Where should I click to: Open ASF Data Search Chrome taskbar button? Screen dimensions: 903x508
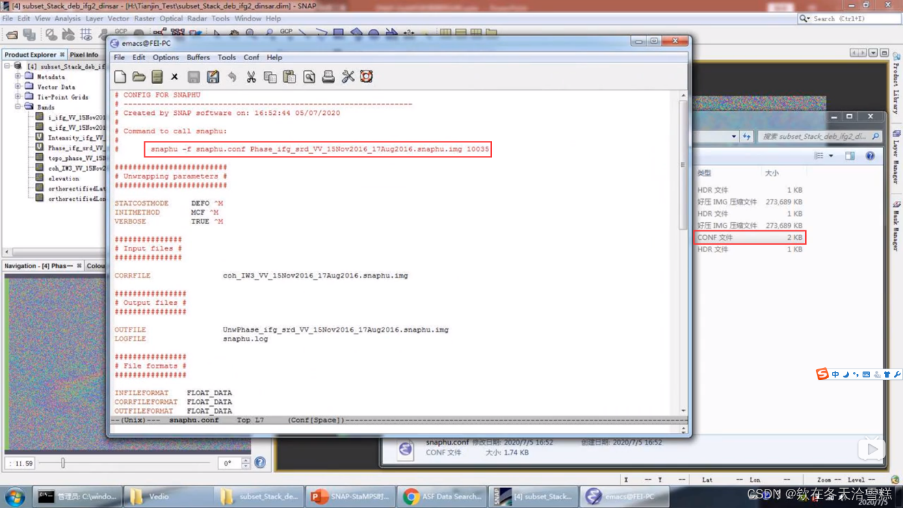tap(443, 496)
